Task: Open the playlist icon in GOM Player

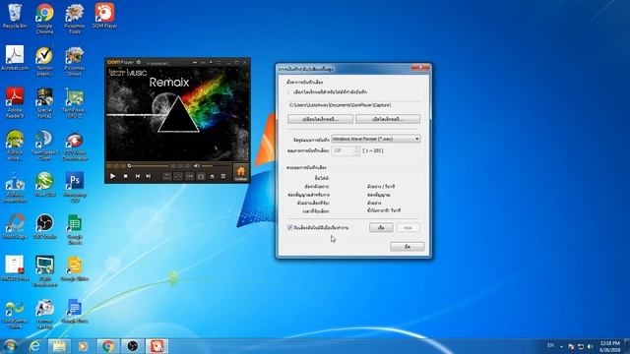Action: click(x=223, y=176)
